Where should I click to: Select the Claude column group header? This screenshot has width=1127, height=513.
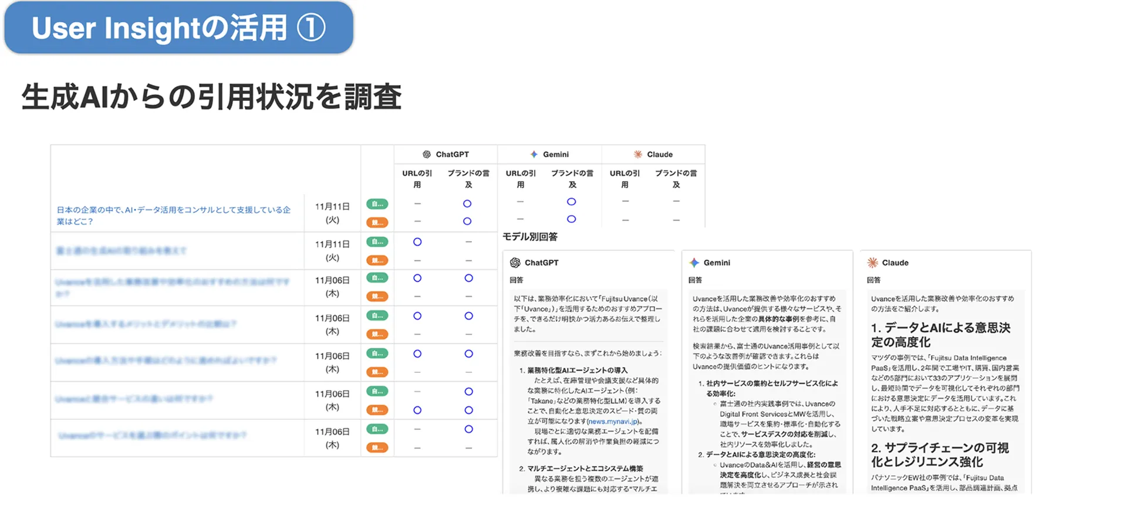point(653,154)
